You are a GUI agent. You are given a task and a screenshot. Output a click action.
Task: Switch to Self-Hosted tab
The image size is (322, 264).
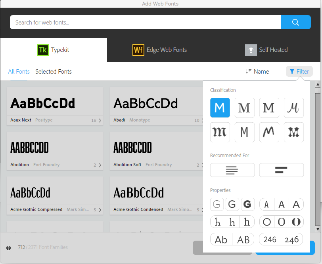click(266, 50)
